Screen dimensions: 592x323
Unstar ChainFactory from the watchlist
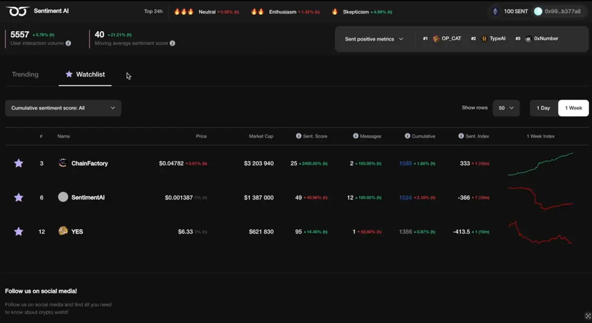(18, 163)
